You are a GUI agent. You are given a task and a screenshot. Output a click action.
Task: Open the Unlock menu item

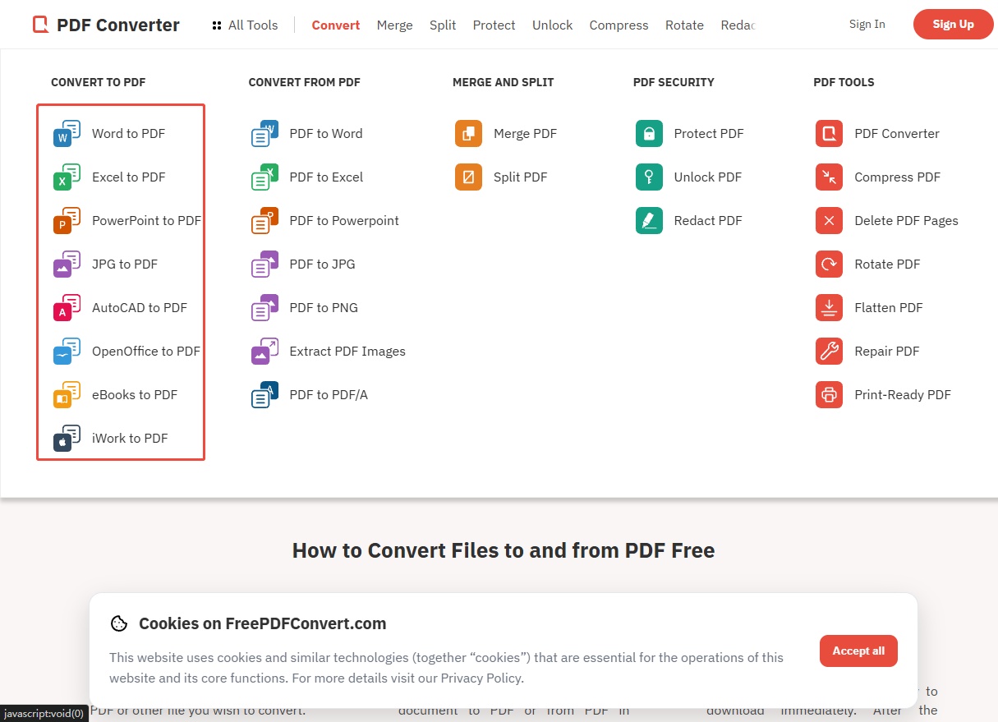click(x=552, y=25)
